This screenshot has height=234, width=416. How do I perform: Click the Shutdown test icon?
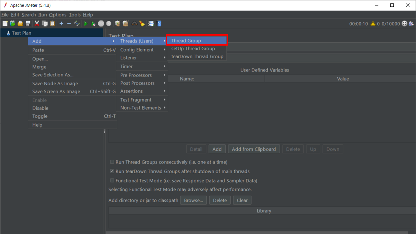tap(109, 24)
